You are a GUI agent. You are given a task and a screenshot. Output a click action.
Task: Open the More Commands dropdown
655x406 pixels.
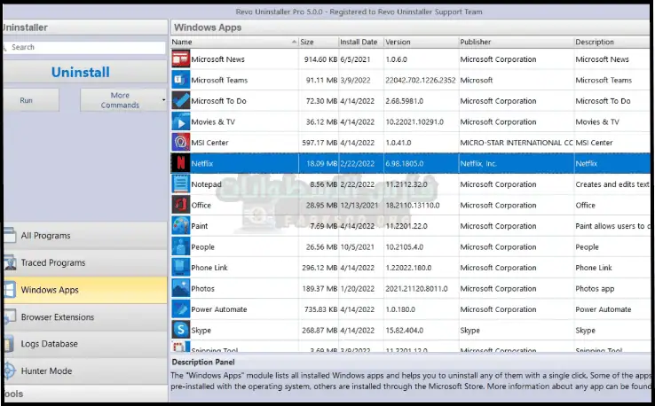122,100
